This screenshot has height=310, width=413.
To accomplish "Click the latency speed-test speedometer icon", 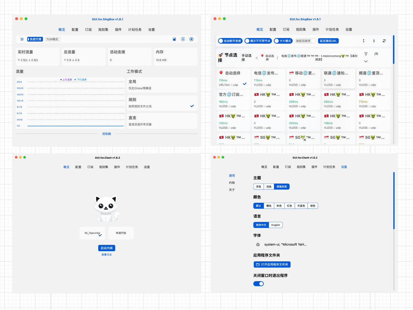I will pos(376,54).
